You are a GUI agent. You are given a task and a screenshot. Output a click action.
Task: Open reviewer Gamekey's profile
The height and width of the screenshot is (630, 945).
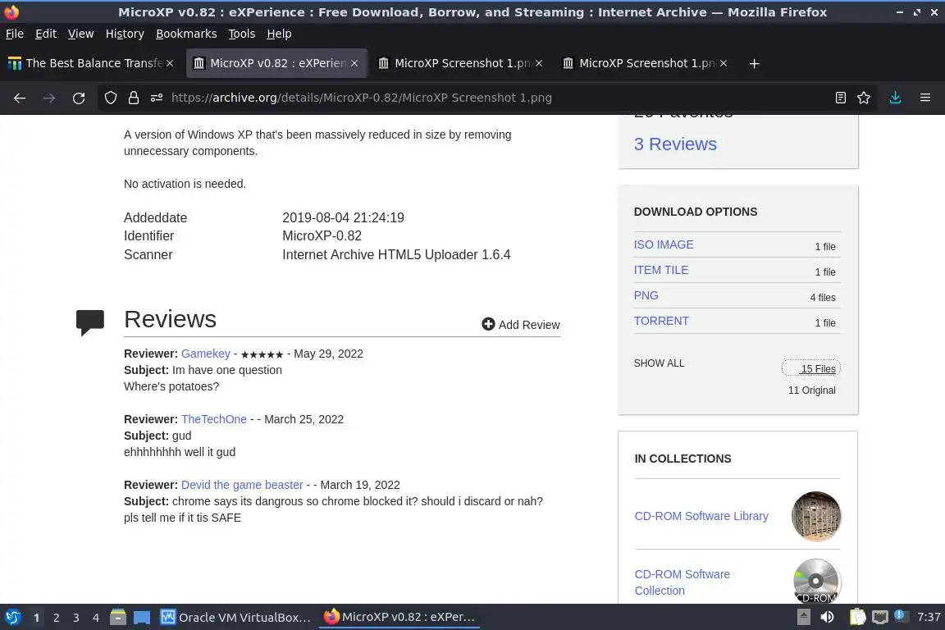tap(206, 354)
